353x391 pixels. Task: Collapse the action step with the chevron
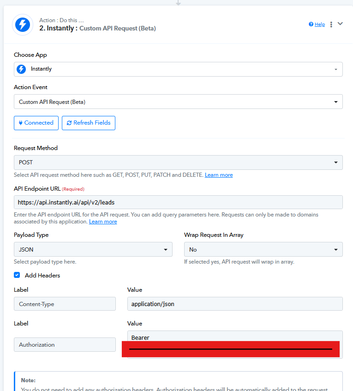[x=340, y=24]
